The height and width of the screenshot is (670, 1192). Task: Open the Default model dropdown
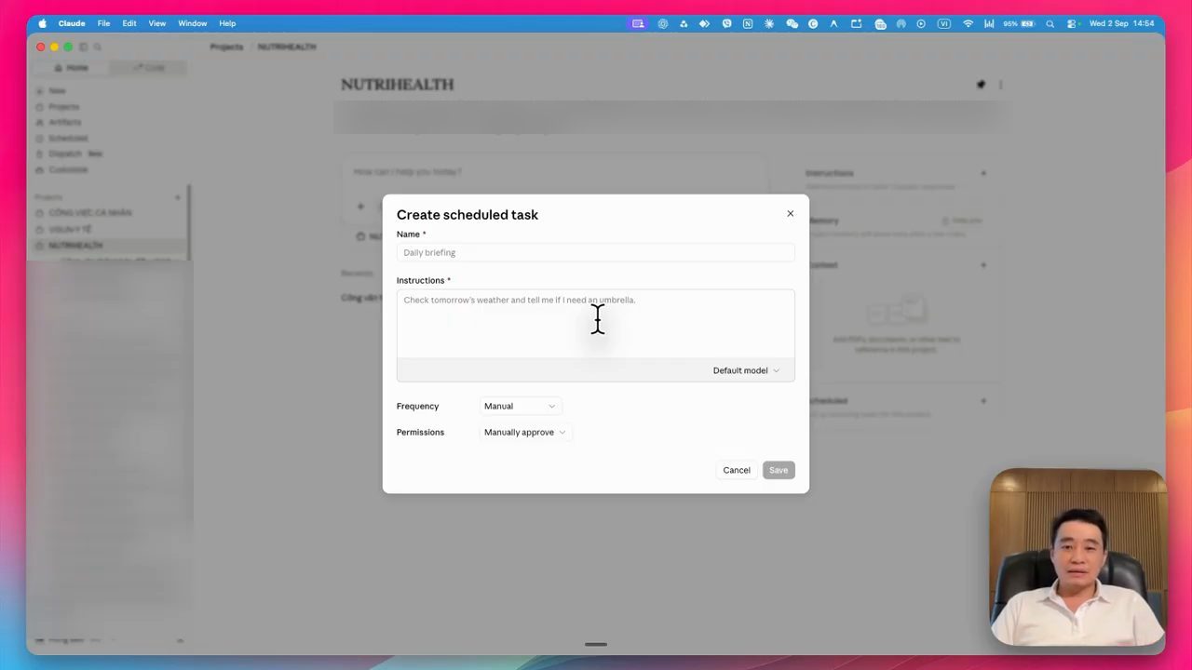(746, 370)
